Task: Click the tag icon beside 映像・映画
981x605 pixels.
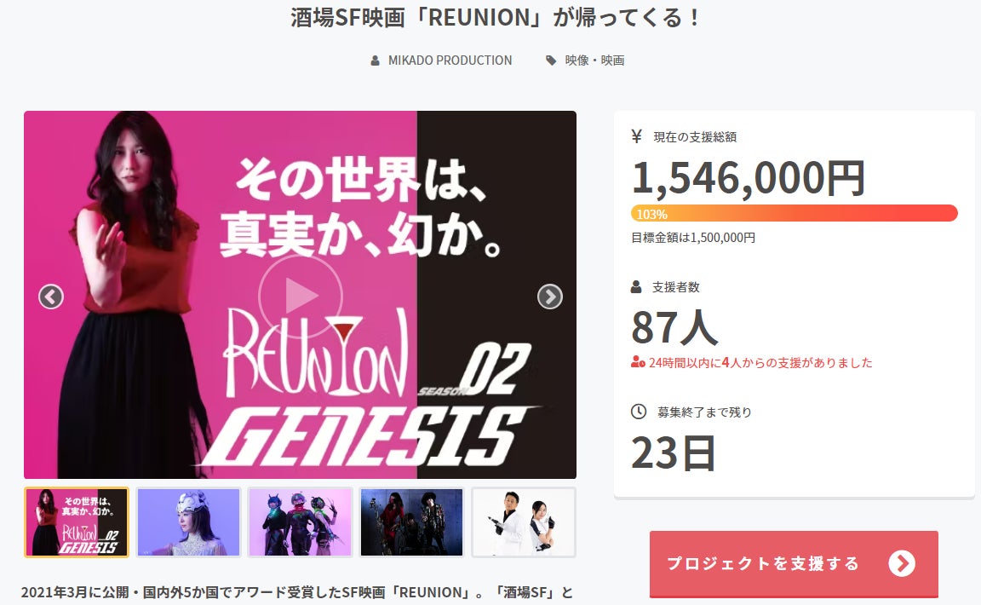Action: 551,60
